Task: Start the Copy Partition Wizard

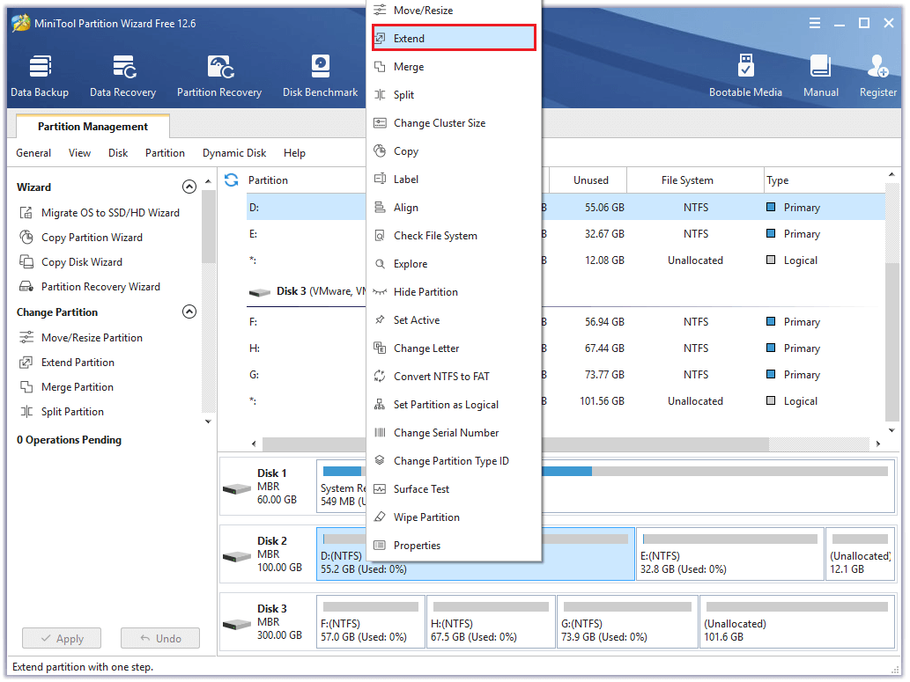Action: [x=81, y=238]
